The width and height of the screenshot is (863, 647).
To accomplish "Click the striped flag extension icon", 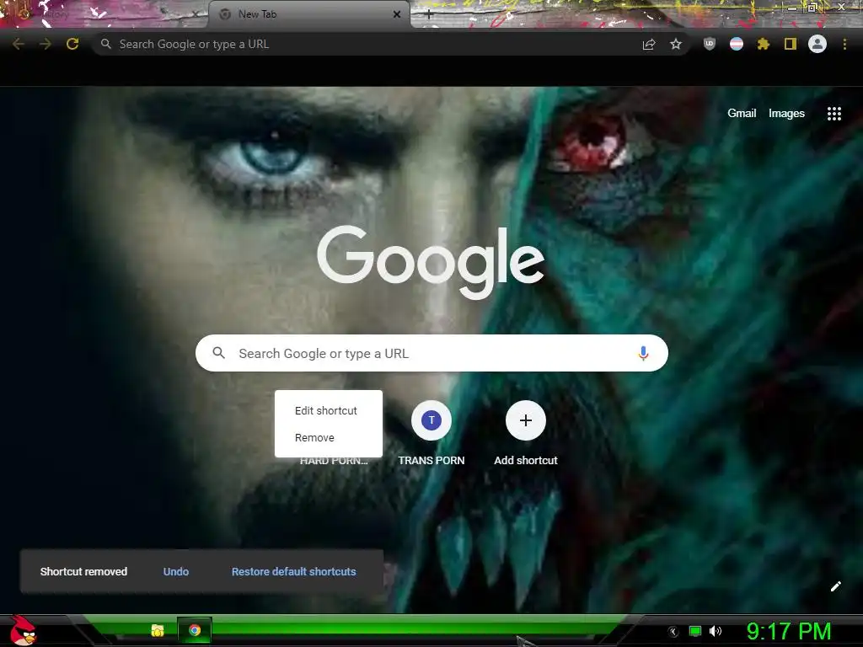I will point(737,44).
